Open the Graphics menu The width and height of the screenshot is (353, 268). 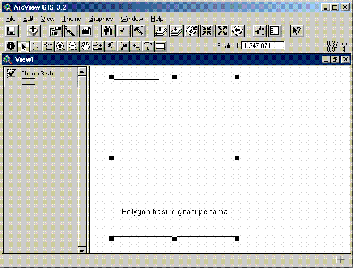[x=101, y=19]
